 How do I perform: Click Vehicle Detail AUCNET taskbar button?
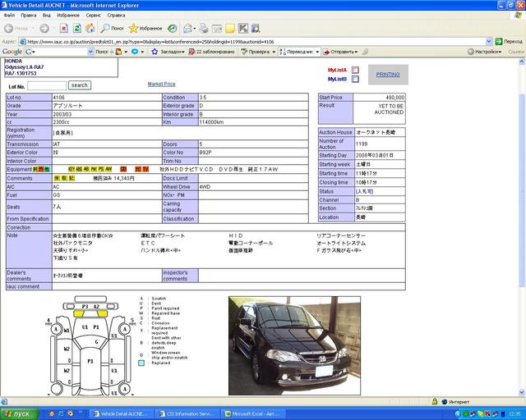click(x=122, y=414)
